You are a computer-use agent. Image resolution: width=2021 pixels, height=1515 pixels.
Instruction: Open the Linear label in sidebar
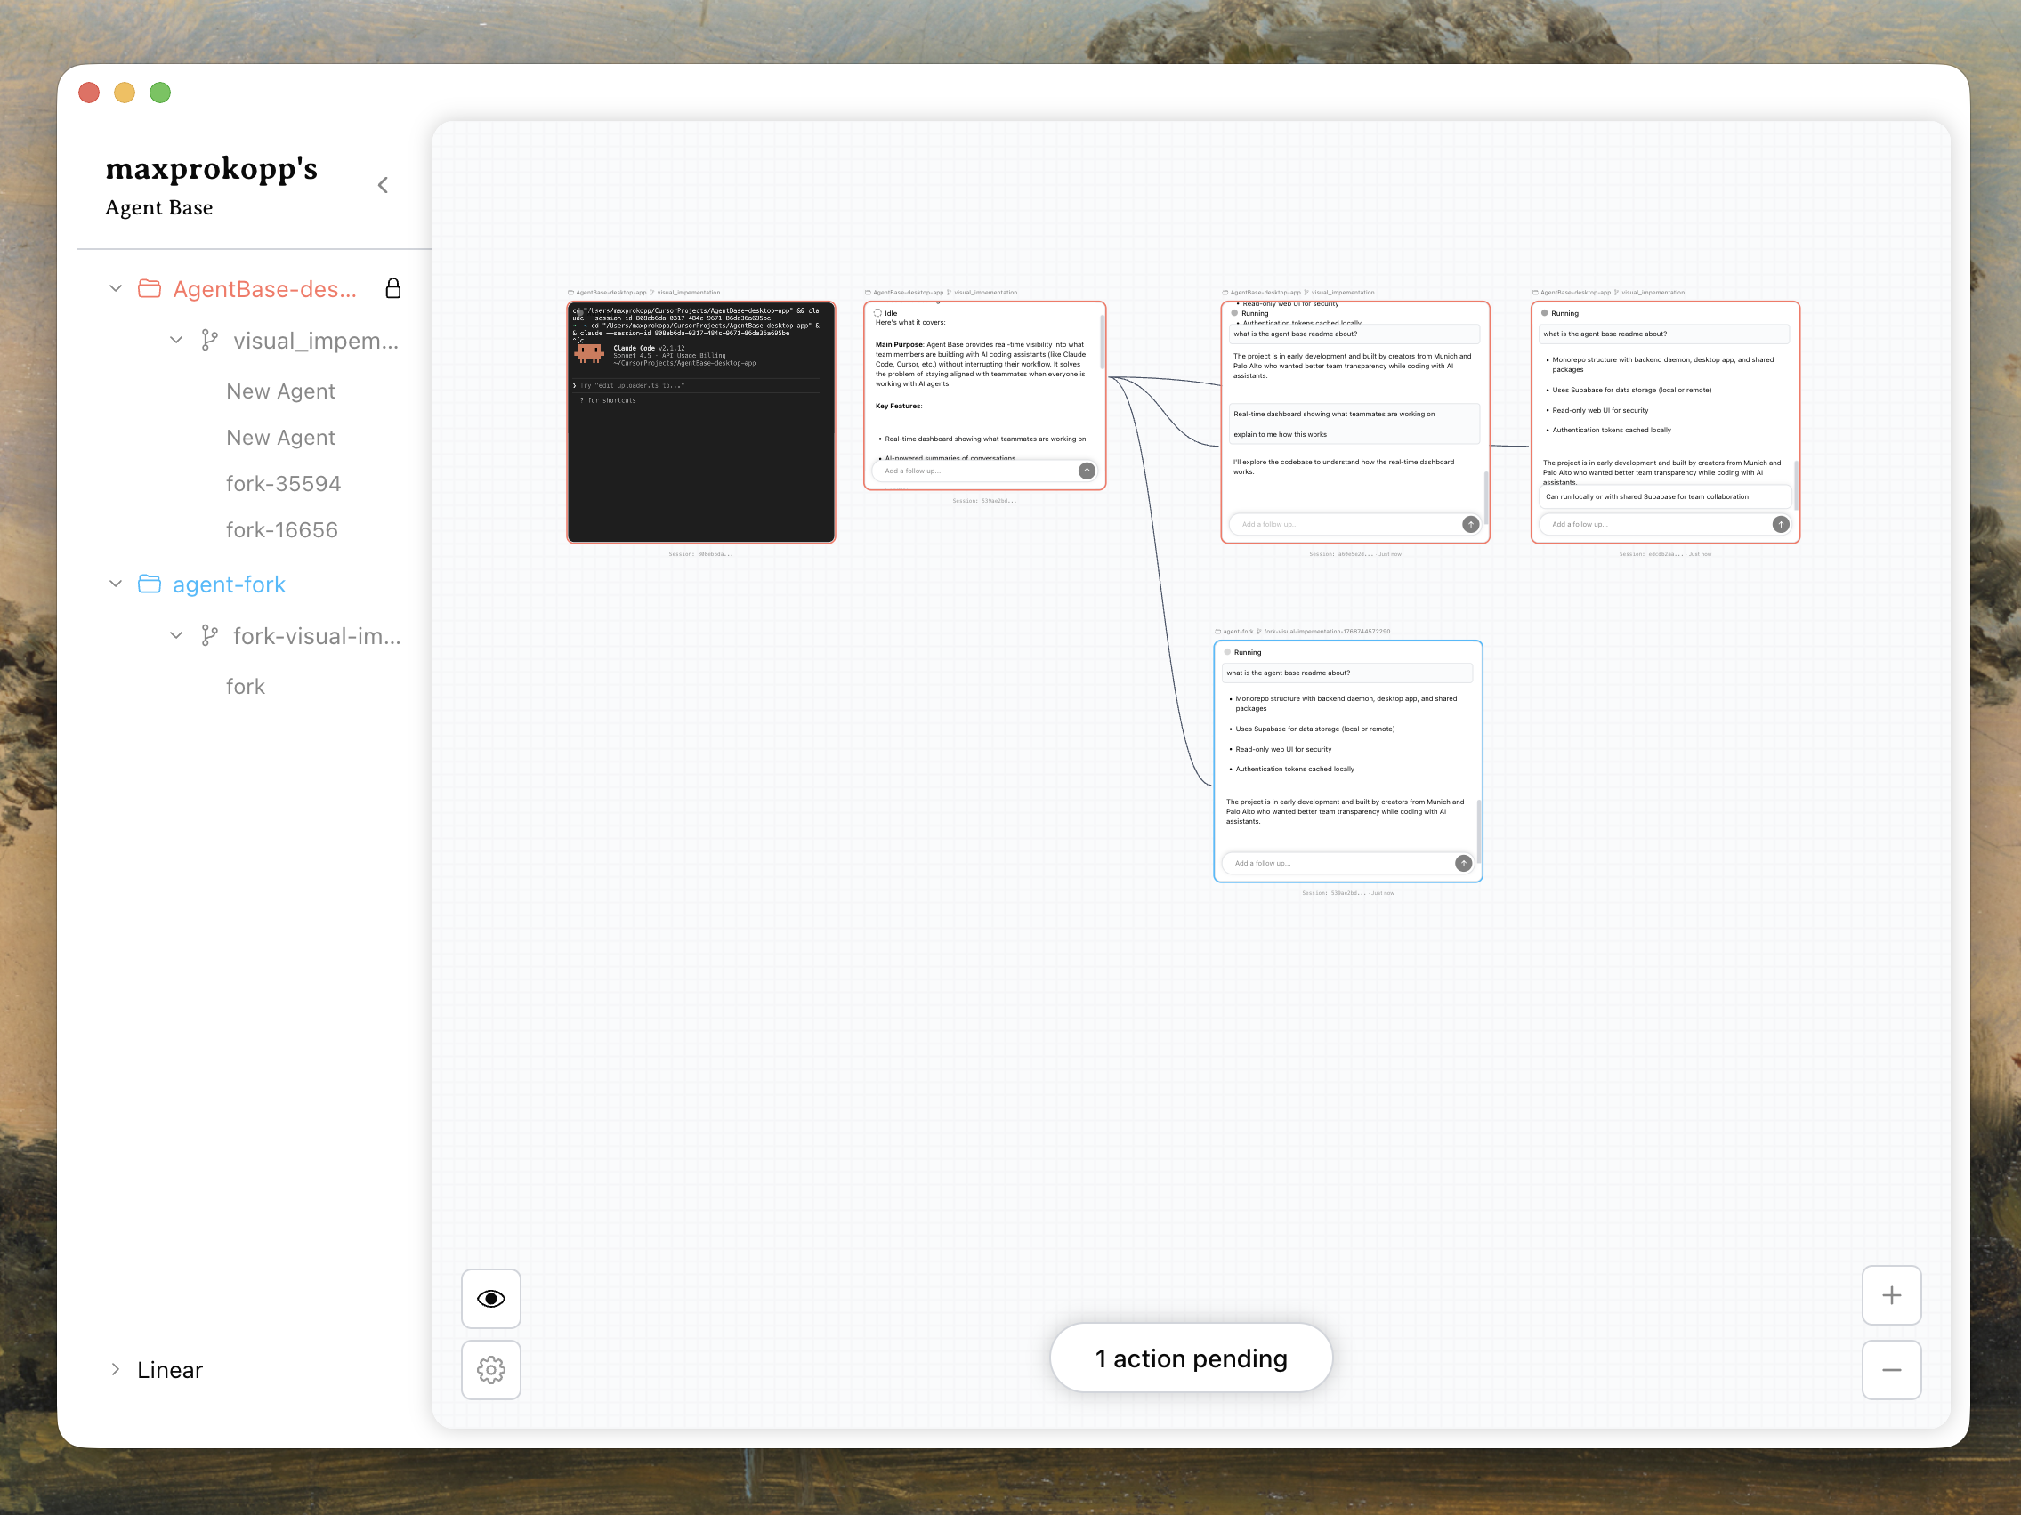[170, 1370]
